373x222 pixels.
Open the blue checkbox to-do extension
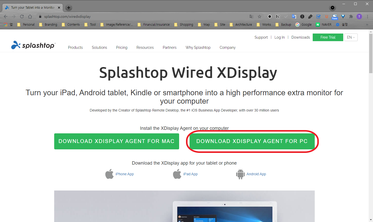click(x=319, y=17)
